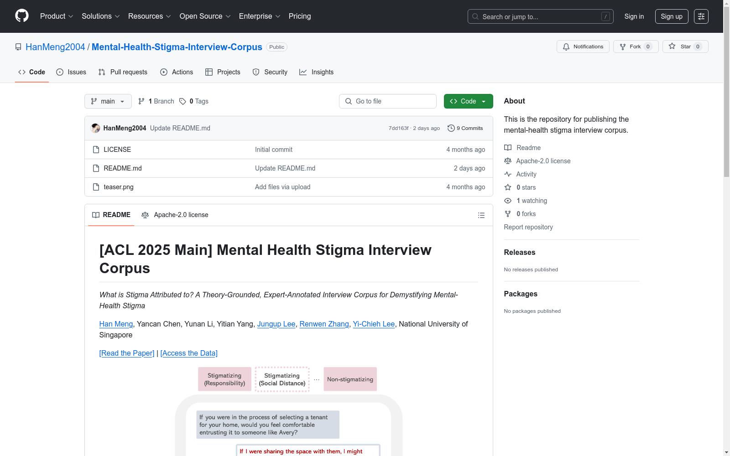730x456 pixels.
Task: Open the Initial commit message link
Action: pyautogui.click(x=274, y=150)
